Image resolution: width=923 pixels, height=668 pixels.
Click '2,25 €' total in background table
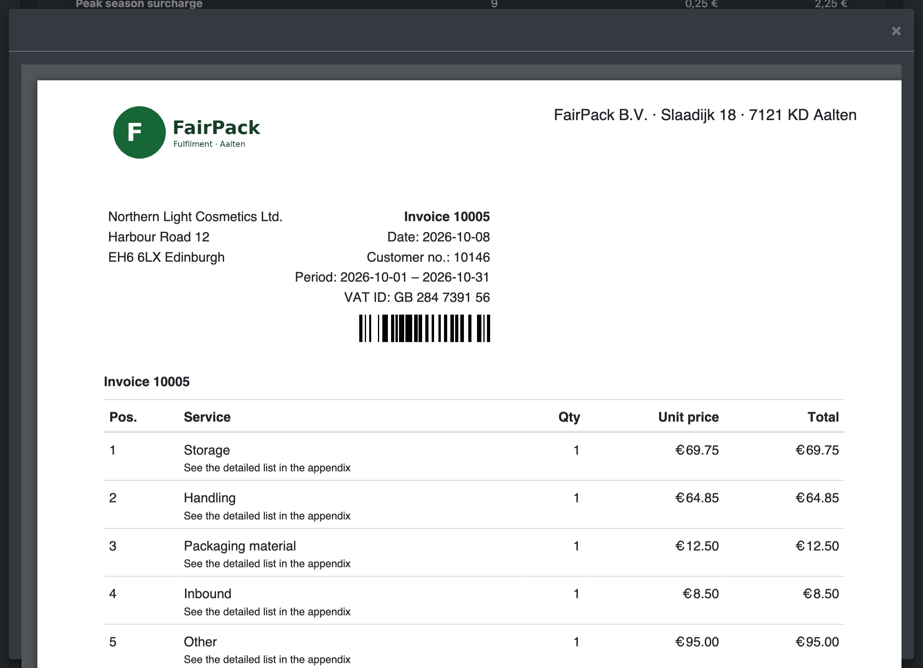pyautogui.click(x=831, y=4)
